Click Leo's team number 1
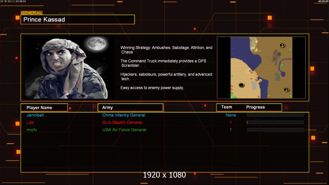This screenshot has height=185, width=329. (231, 122)
